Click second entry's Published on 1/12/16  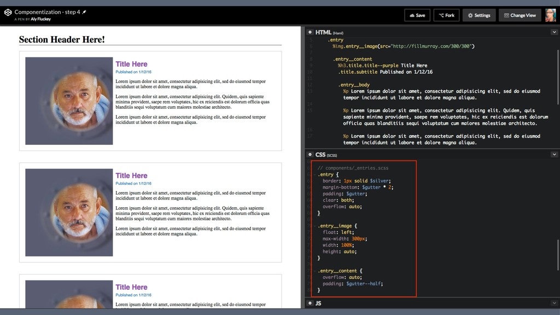pyautogui.click(x=133, y=183)
